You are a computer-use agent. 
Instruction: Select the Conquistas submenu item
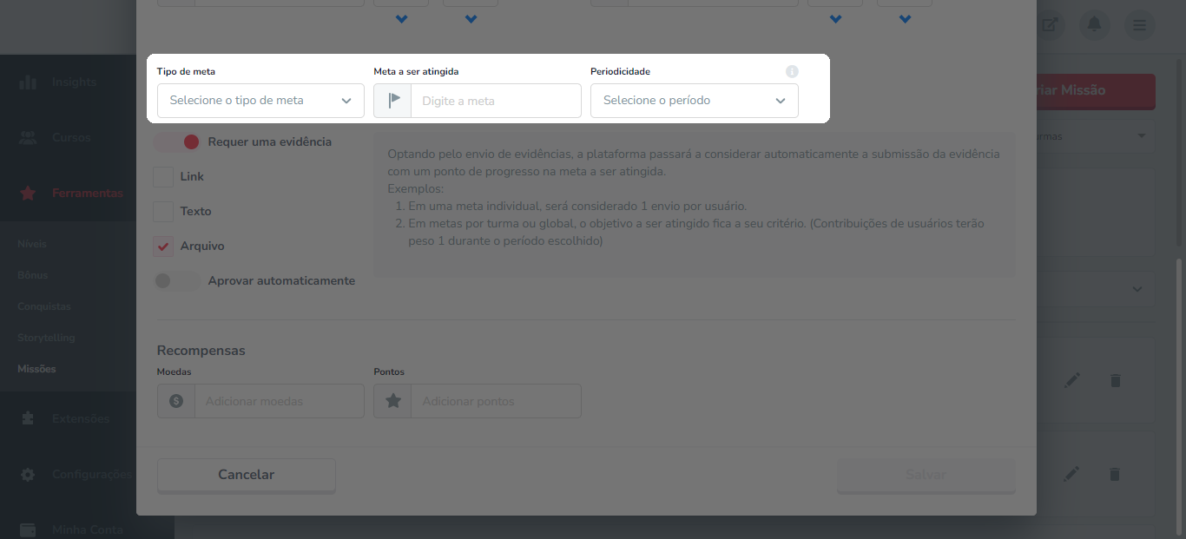pos(44,306)
